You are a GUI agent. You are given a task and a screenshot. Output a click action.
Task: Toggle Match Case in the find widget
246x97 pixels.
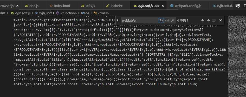click(x=161, y=20)
